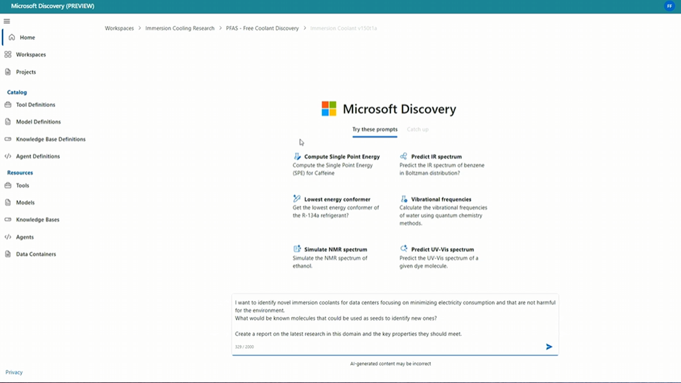Open Tool Definitions catalog icon
The image size is (681, 383).
pos(8,104)
